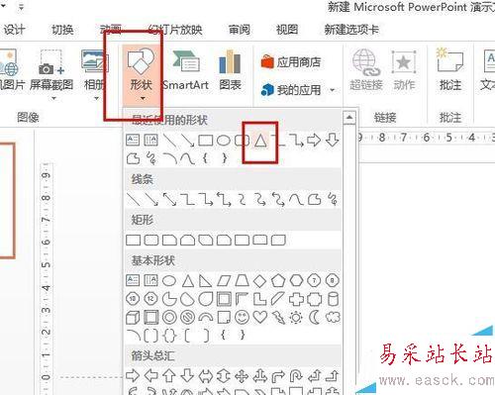Select double-headed arrow line under 线条
This screenshot has width=495, height=395.
[169, 199]
